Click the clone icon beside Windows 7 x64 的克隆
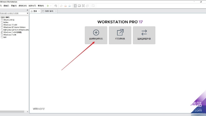206x116 pixels. coord(2,32)
